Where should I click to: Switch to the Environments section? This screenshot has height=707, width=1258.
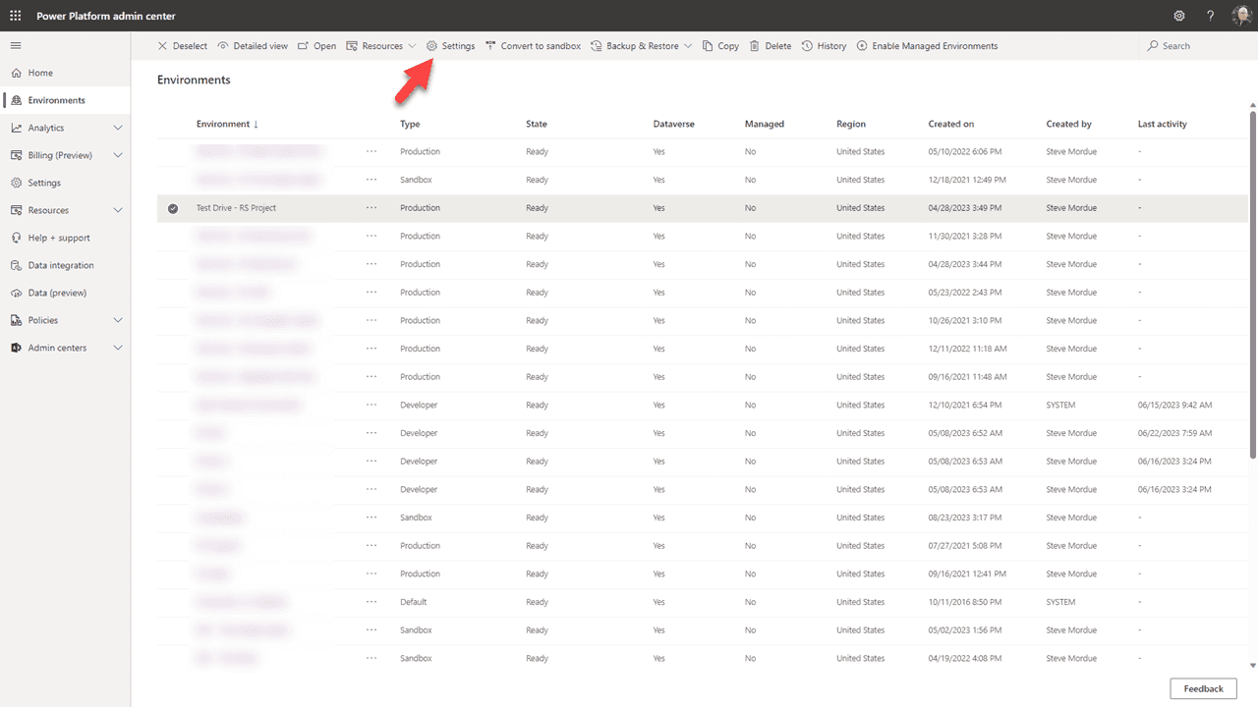[56, 99]
